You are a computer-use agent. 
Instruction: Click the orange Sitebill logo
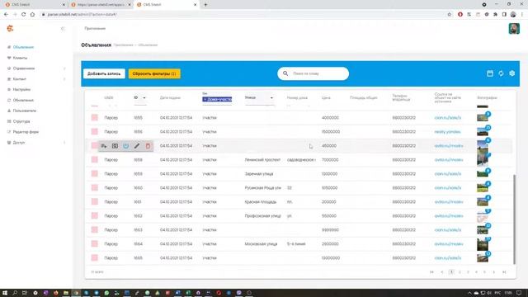[x=10, y=29]
